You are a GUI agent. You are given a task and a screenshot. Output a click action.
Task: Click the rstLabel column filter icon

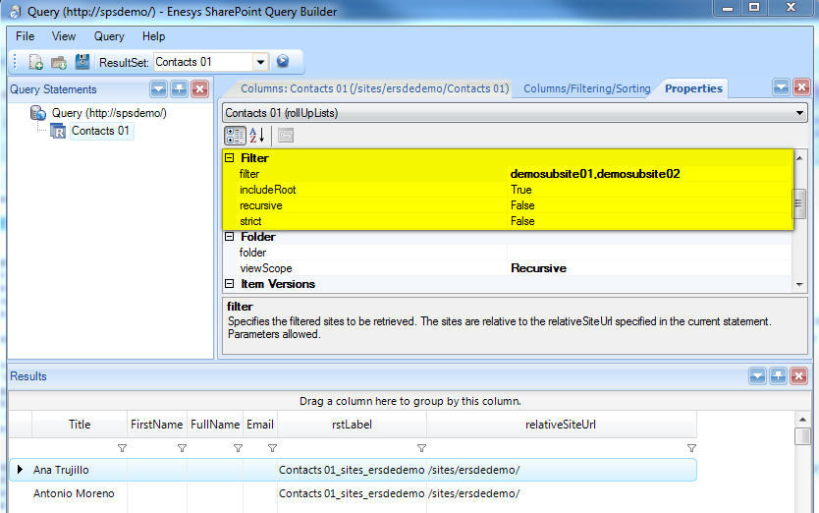pos(420,448)
